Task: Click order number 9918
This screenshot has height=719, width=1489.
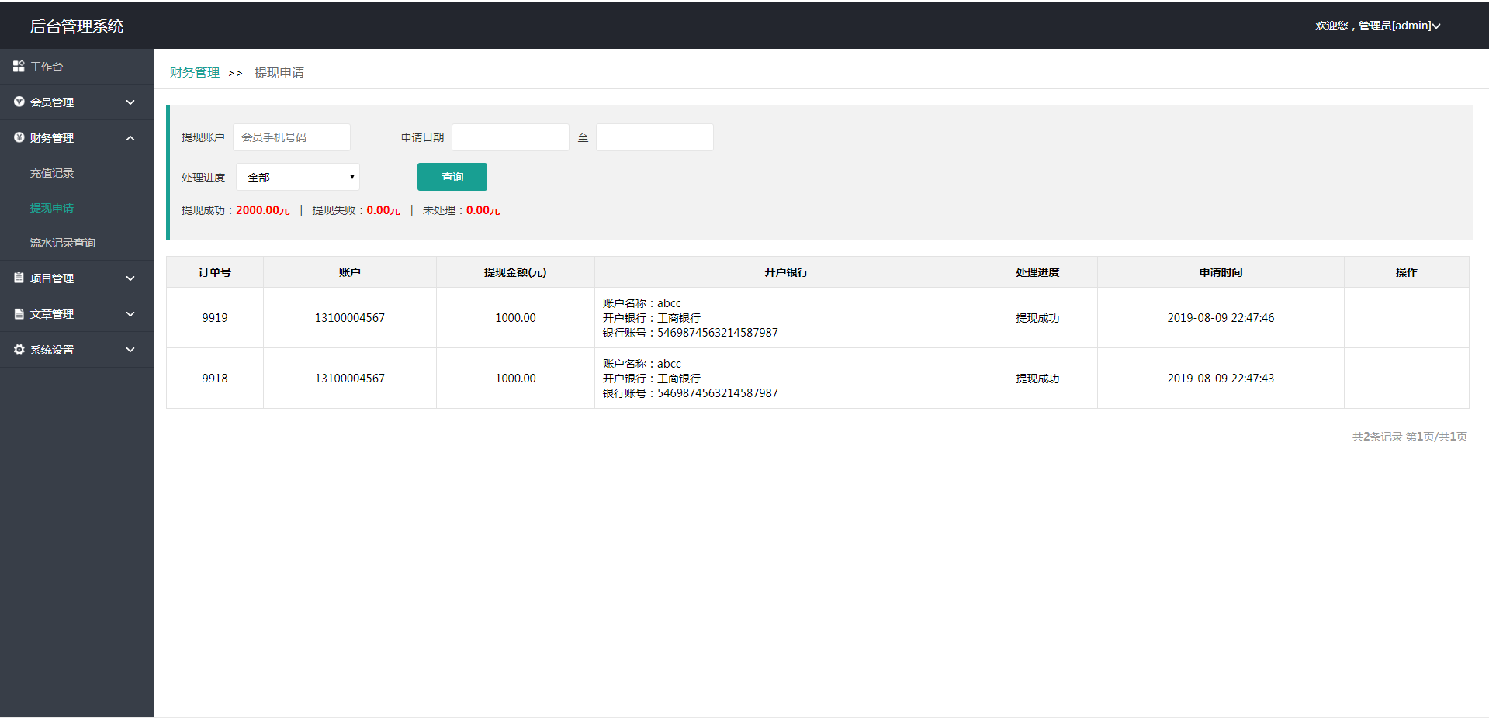Action: click(x=215, y=379)
